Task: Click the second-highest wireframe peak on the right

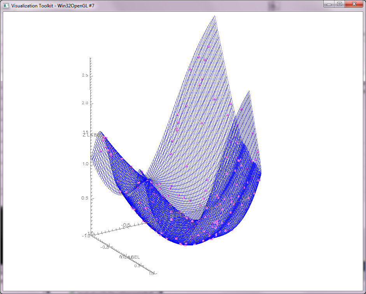Action: pyautogui.click(x=247, y=92)
